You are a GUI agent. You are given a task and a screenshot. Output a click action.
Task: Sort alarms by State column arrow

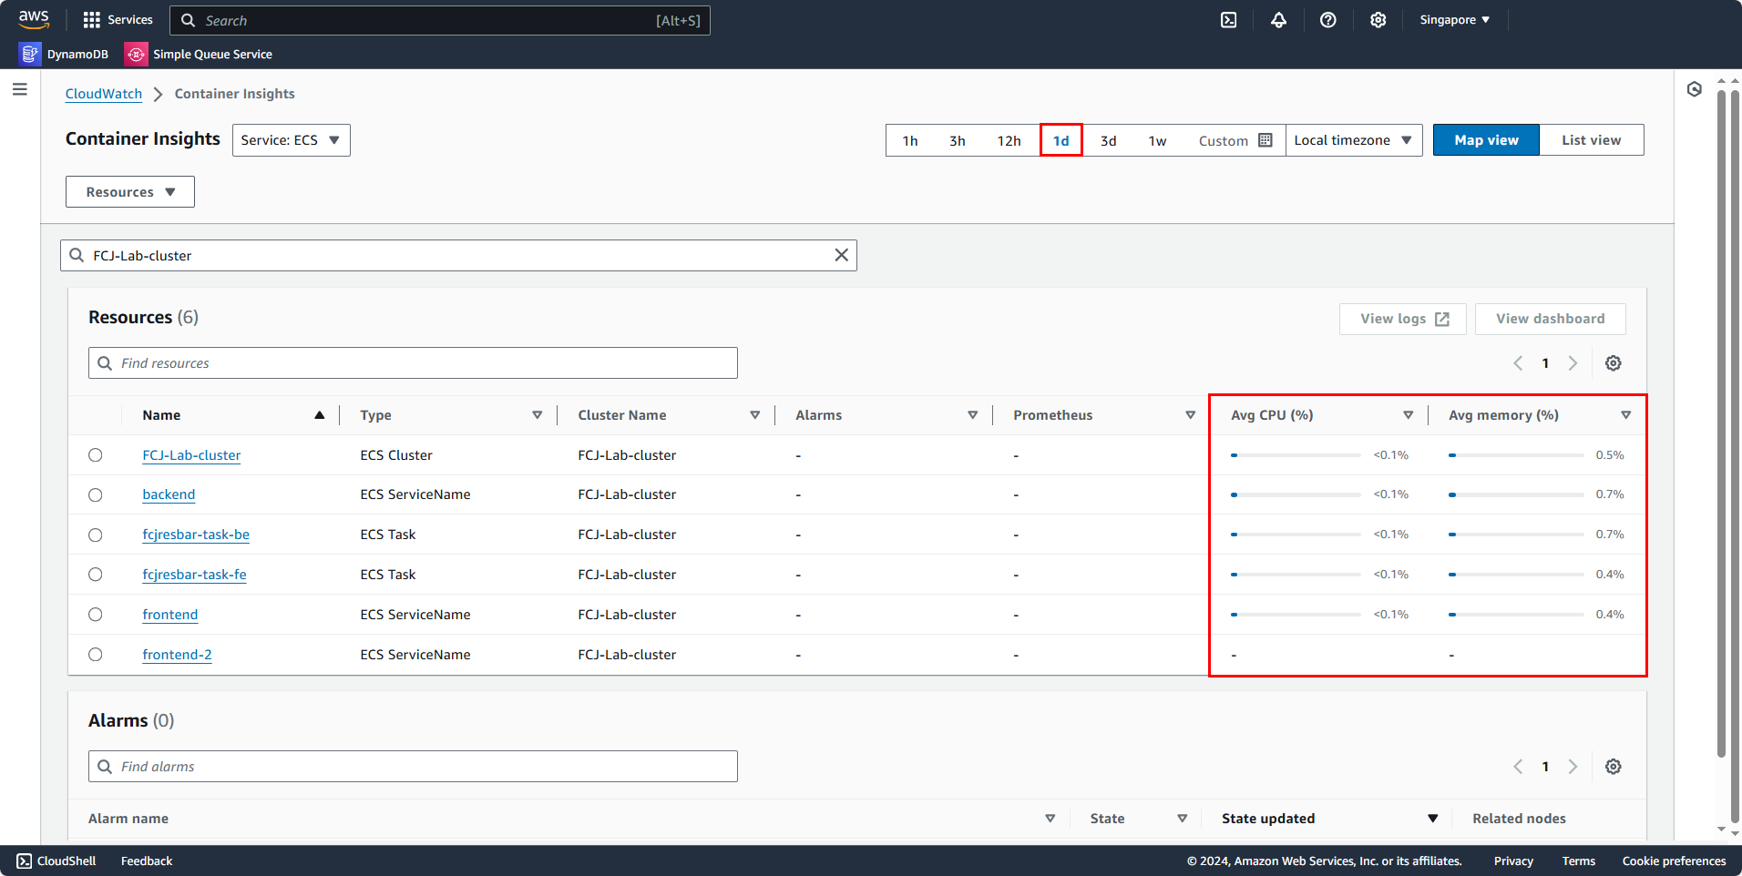1183,819
